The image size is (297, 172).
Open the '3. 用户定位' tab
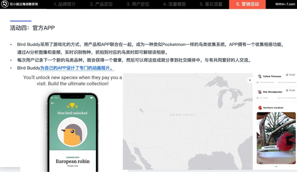click(138, 4)
